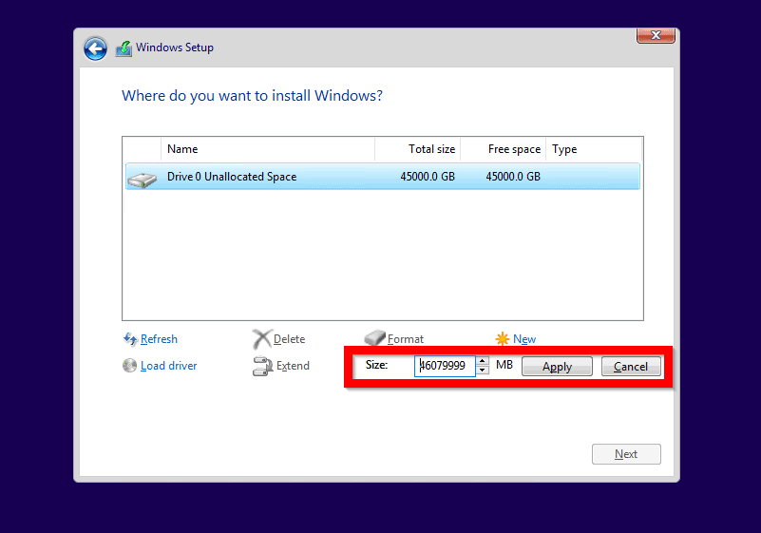
Task: Click the Refresh icon with blue arrows
Action: (130, 339)
